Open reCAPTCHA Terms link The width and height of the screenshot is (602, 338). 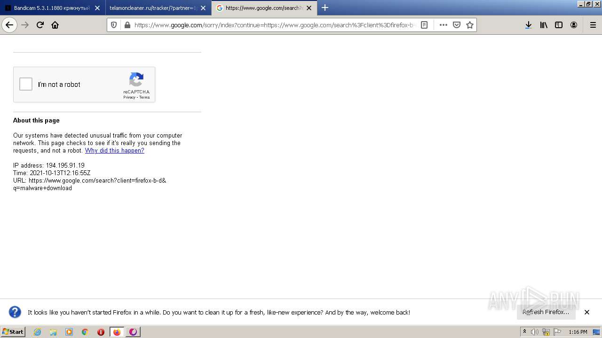(x=144, y=97)
